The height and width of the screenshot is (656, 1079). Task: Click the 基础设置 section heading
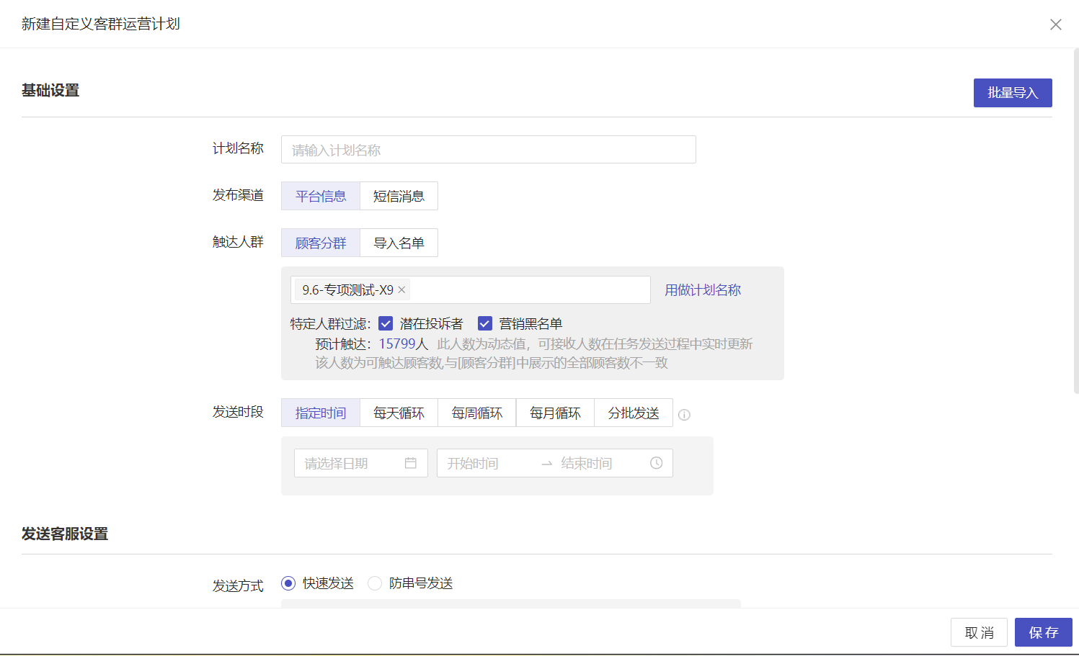[50, 90]
